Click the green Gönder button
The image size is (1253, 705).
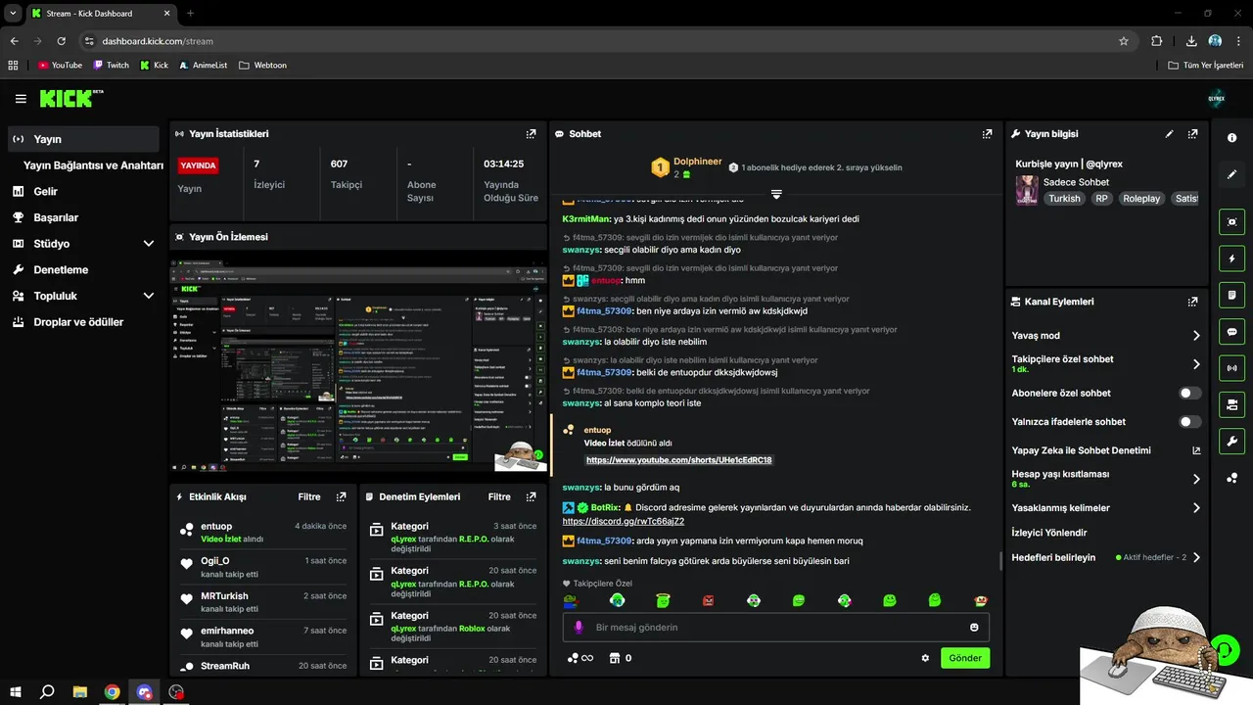point(965,658)
